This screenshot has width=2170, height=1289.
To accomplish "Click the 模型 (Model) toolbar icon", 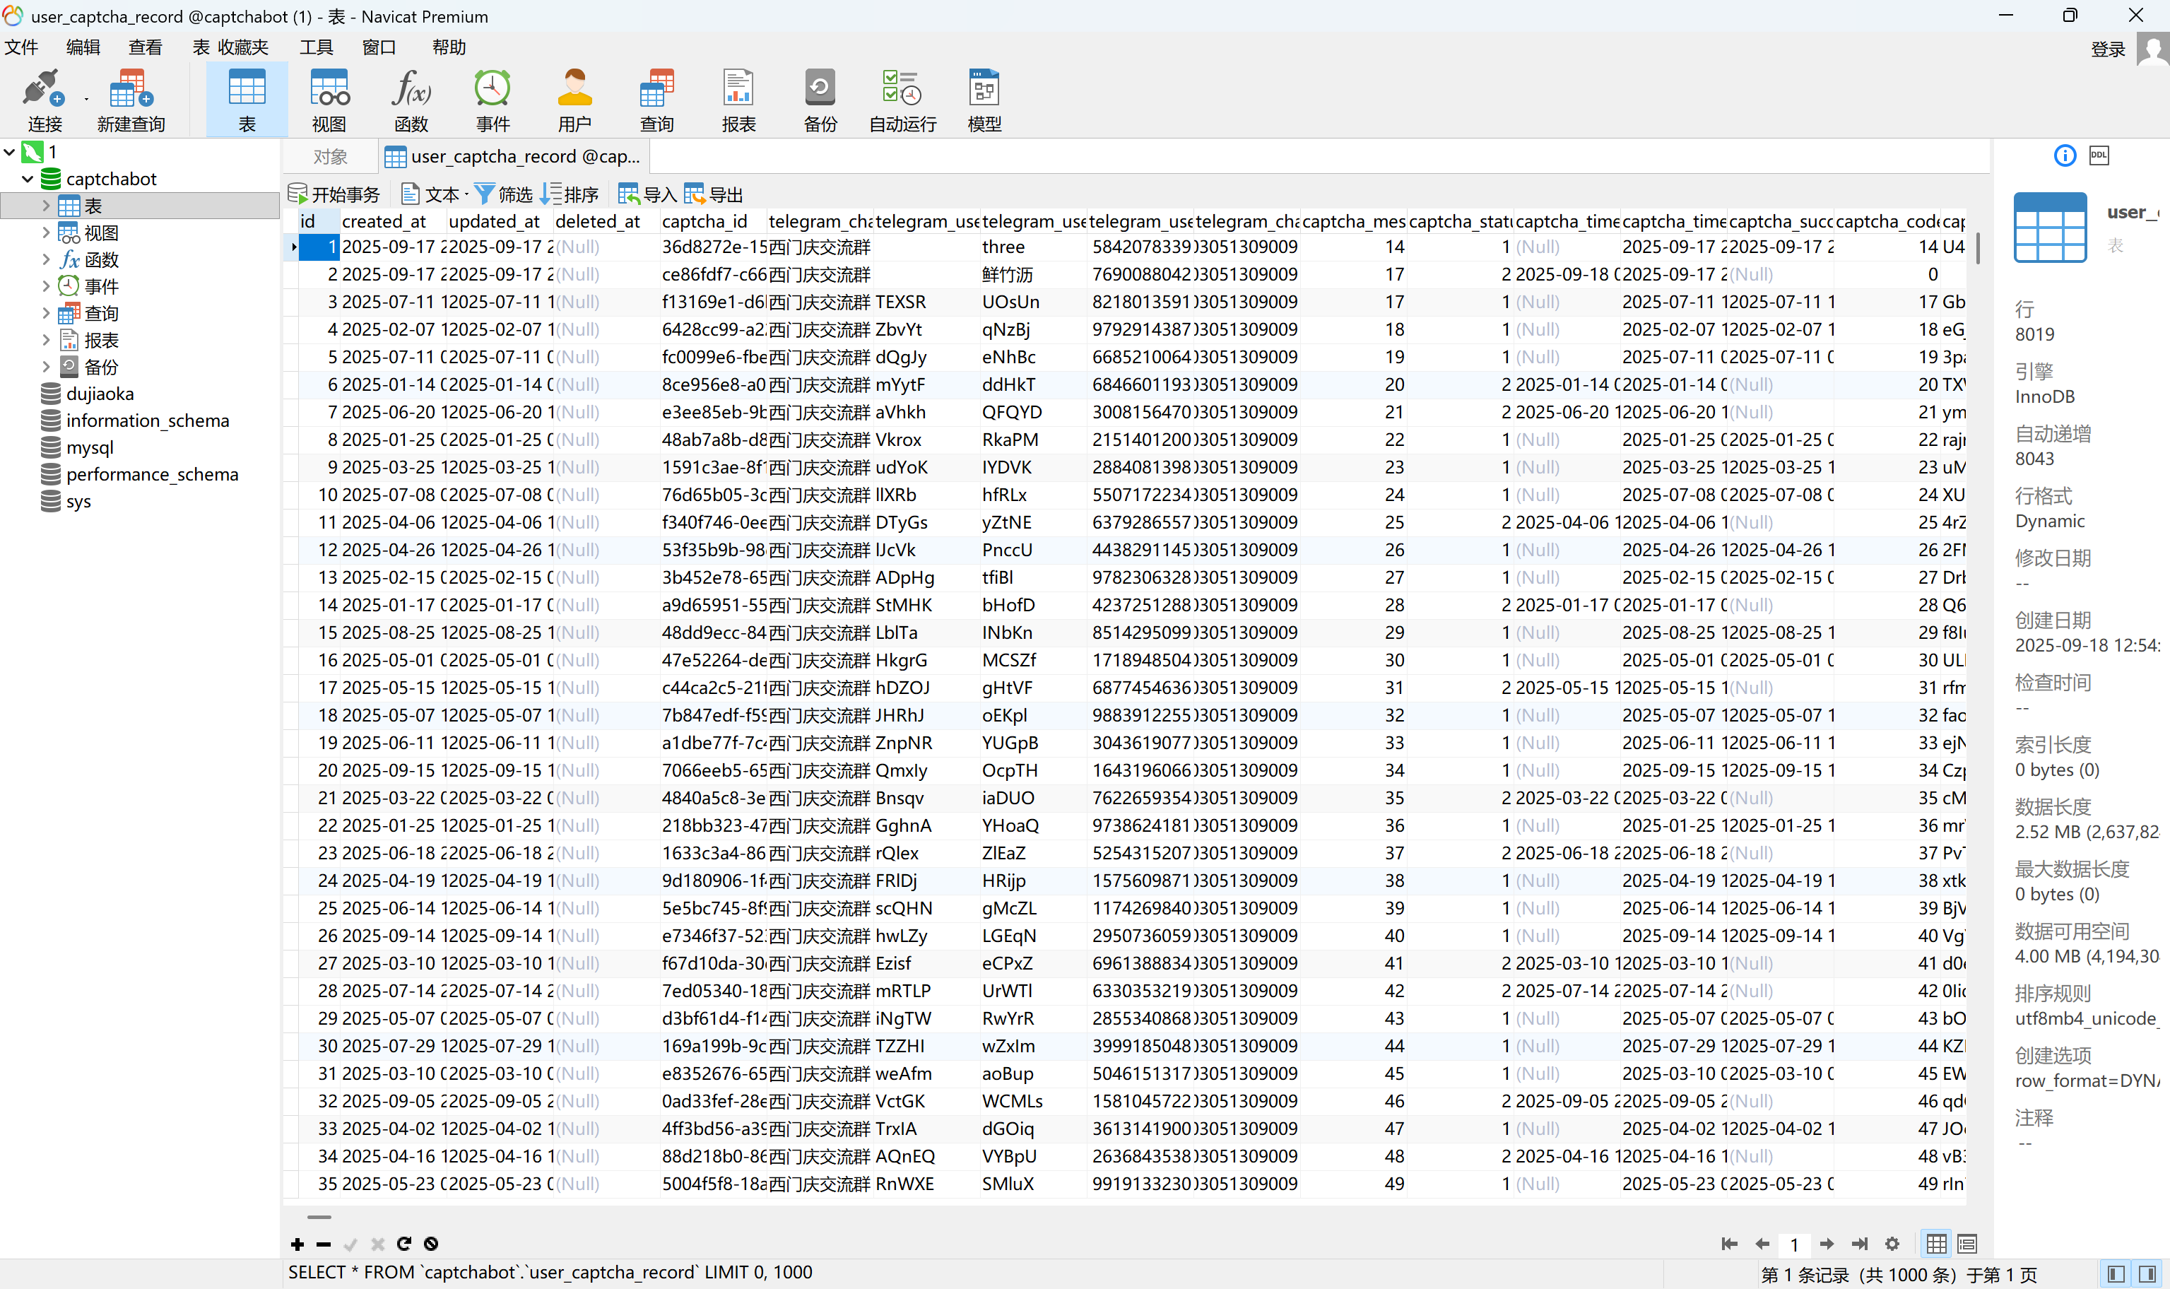I will coord(984,101).
